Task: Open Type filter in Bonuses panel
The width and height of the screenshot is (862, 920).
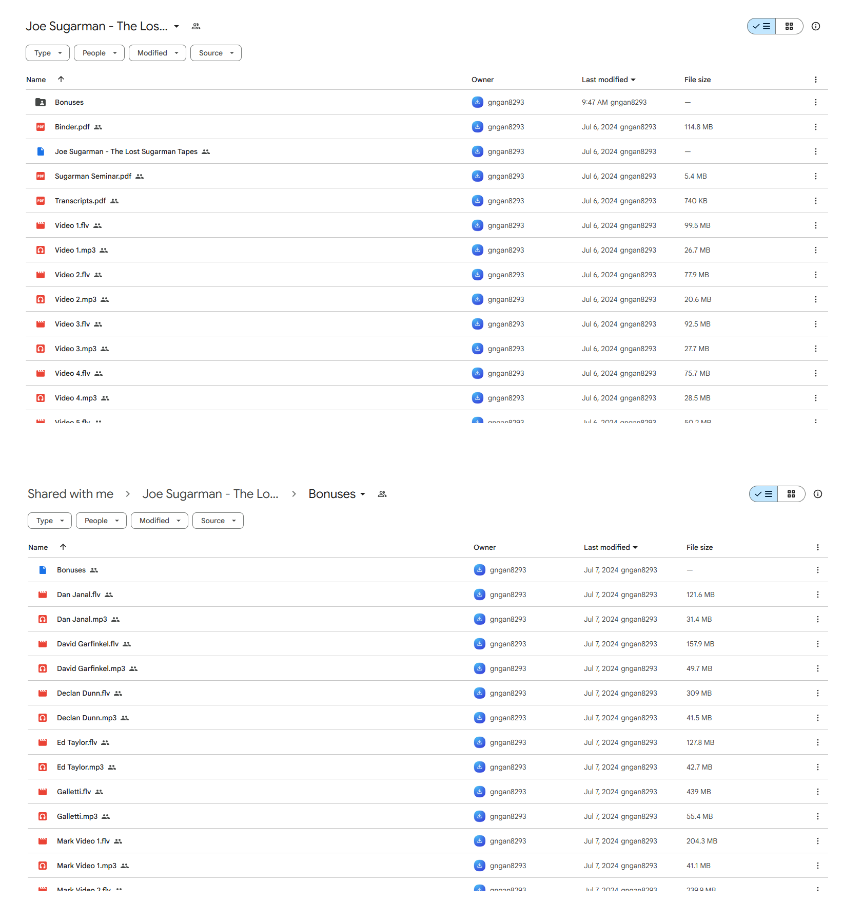Action: point(50,521)
